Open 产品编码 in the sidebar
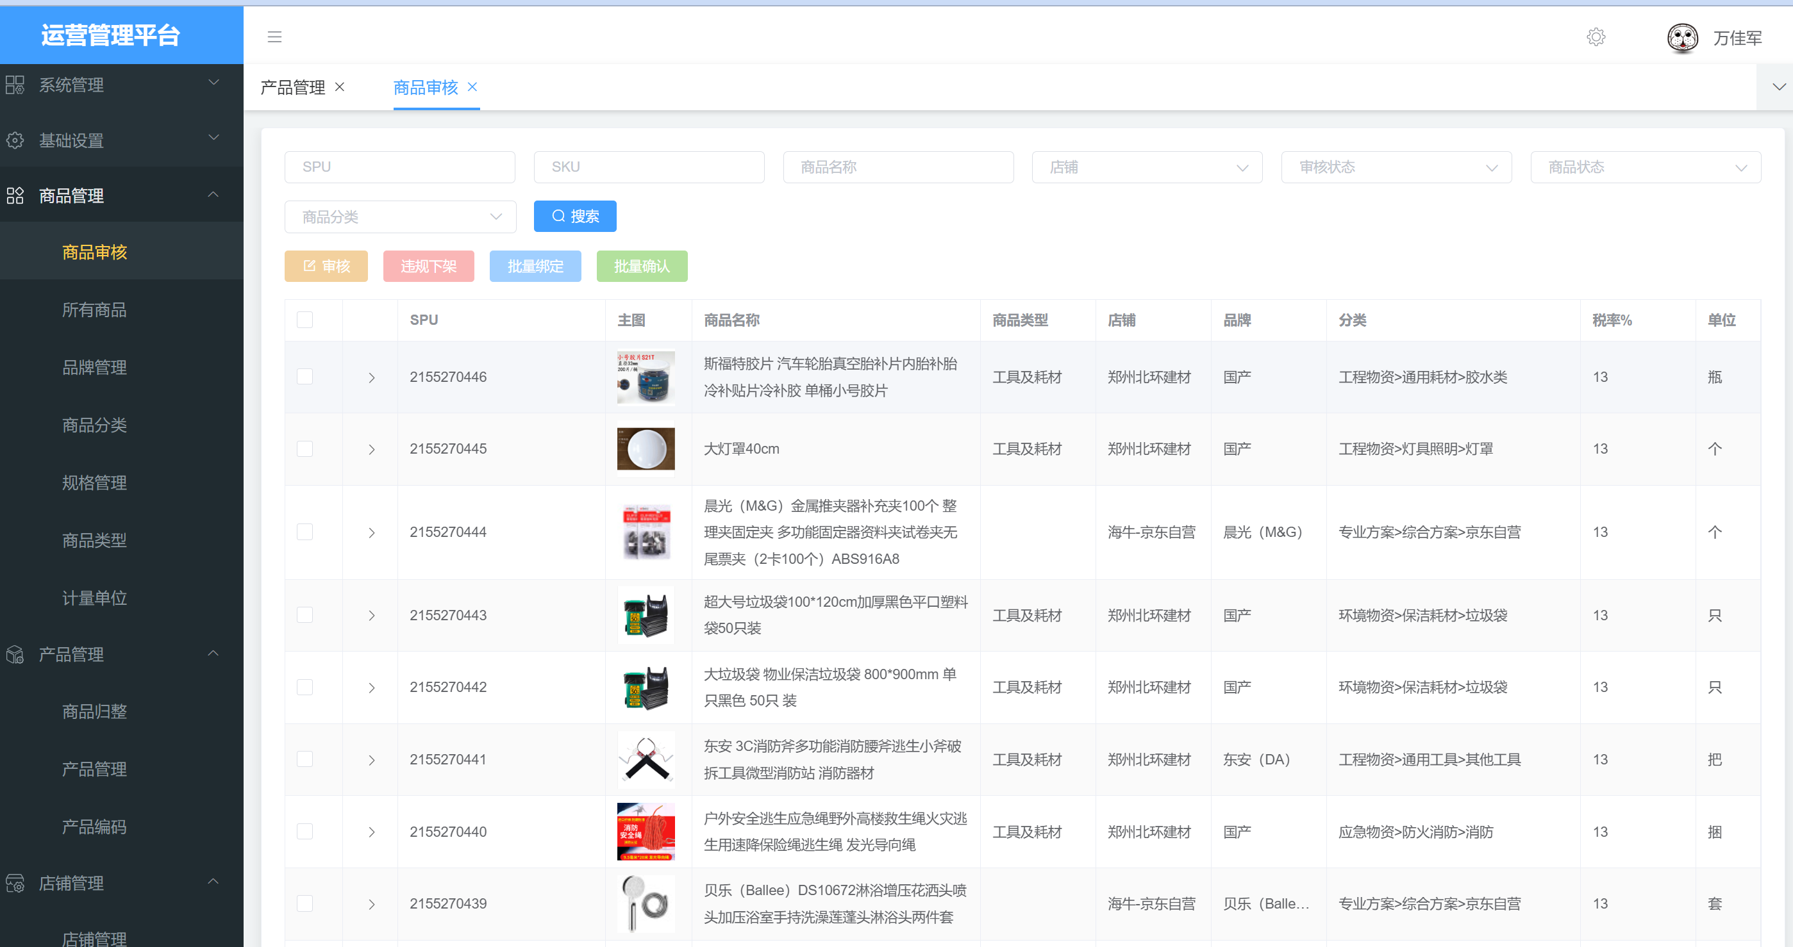The width and height of the screenshot is (1793, 947). [x=94, y=827]
